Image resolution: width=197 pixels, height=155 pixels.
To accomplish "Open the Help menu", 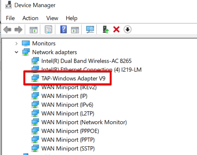I will point(72,18).
